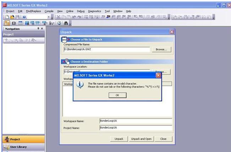Close the Unpack dialog with its X
231x152 pixels.
point(172,32)
